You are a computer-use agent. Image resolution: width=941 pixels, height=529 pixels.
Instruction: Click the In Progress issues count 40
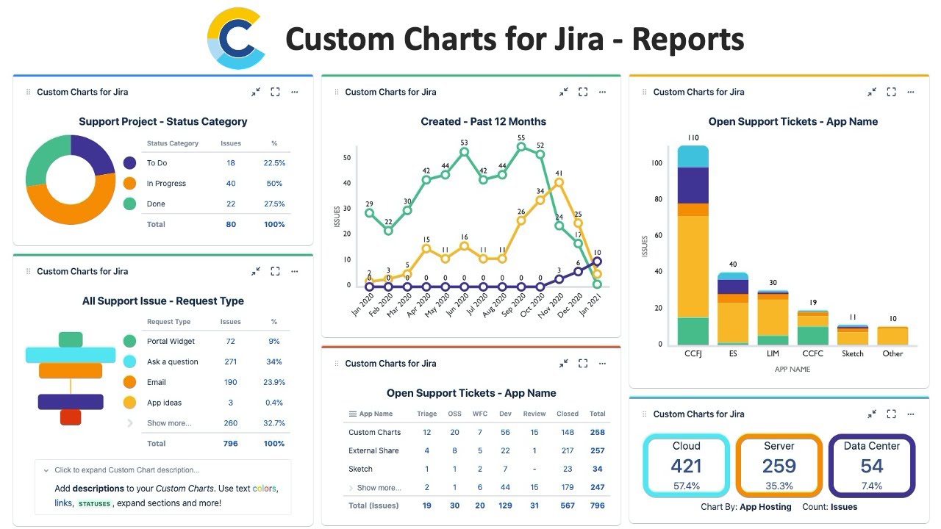[231, 184]
